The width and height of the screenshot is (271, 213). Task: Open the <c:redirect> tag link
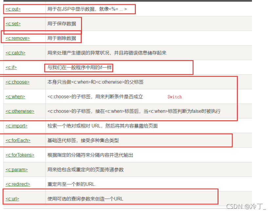click(x=18, y=184)
